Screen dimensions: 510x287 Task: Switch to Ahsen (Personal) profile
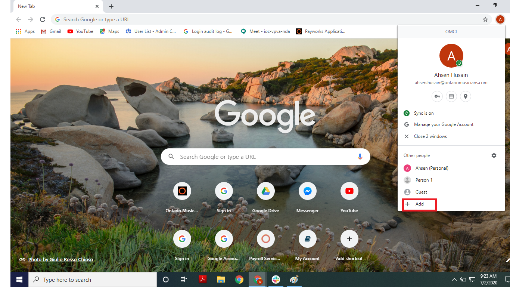point(451,168)
